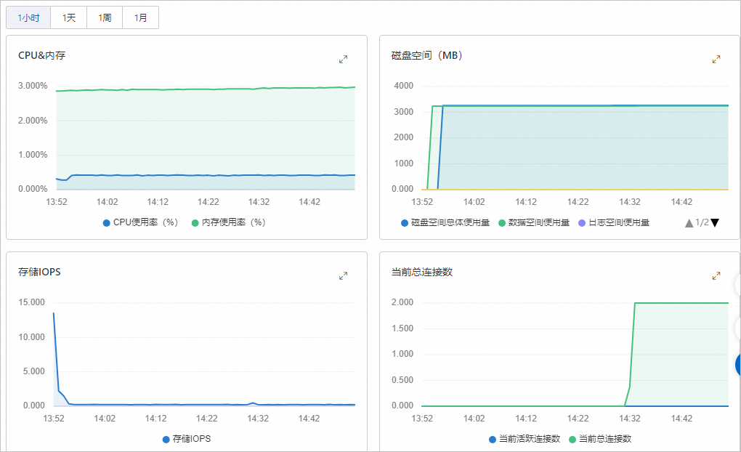Toggle the 内存使用率 legend series
Image resolution: width=741 pixels, height=452 pixels.
[229, 222]
